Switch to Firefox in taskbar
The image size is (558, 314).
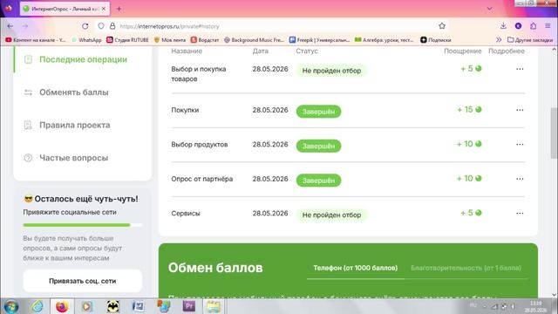coord(62,306)
